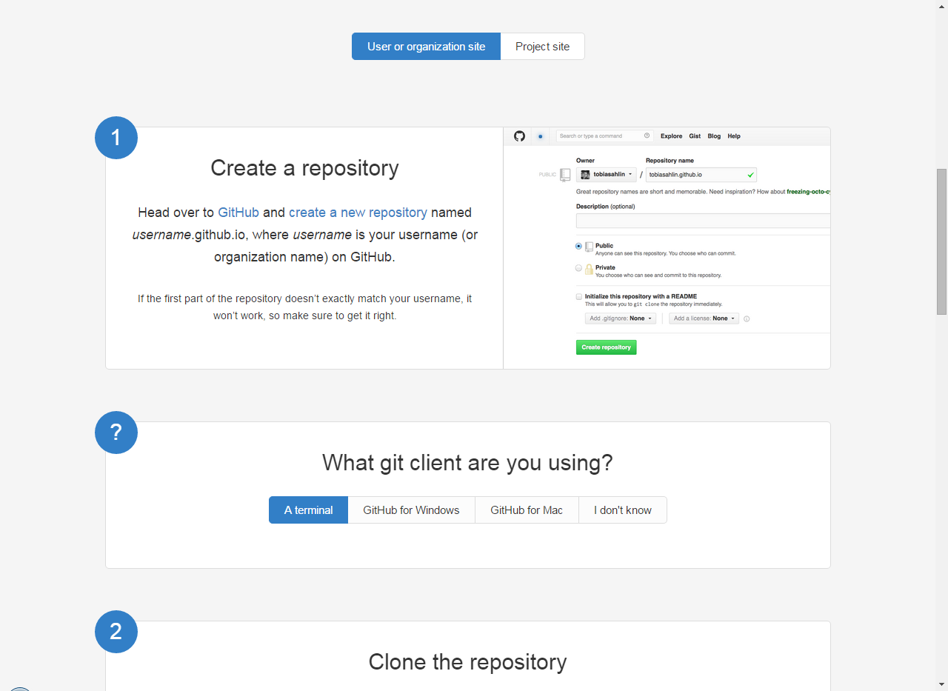
Task: Open the Explore menu item
Action: click(x=672, y=136)
